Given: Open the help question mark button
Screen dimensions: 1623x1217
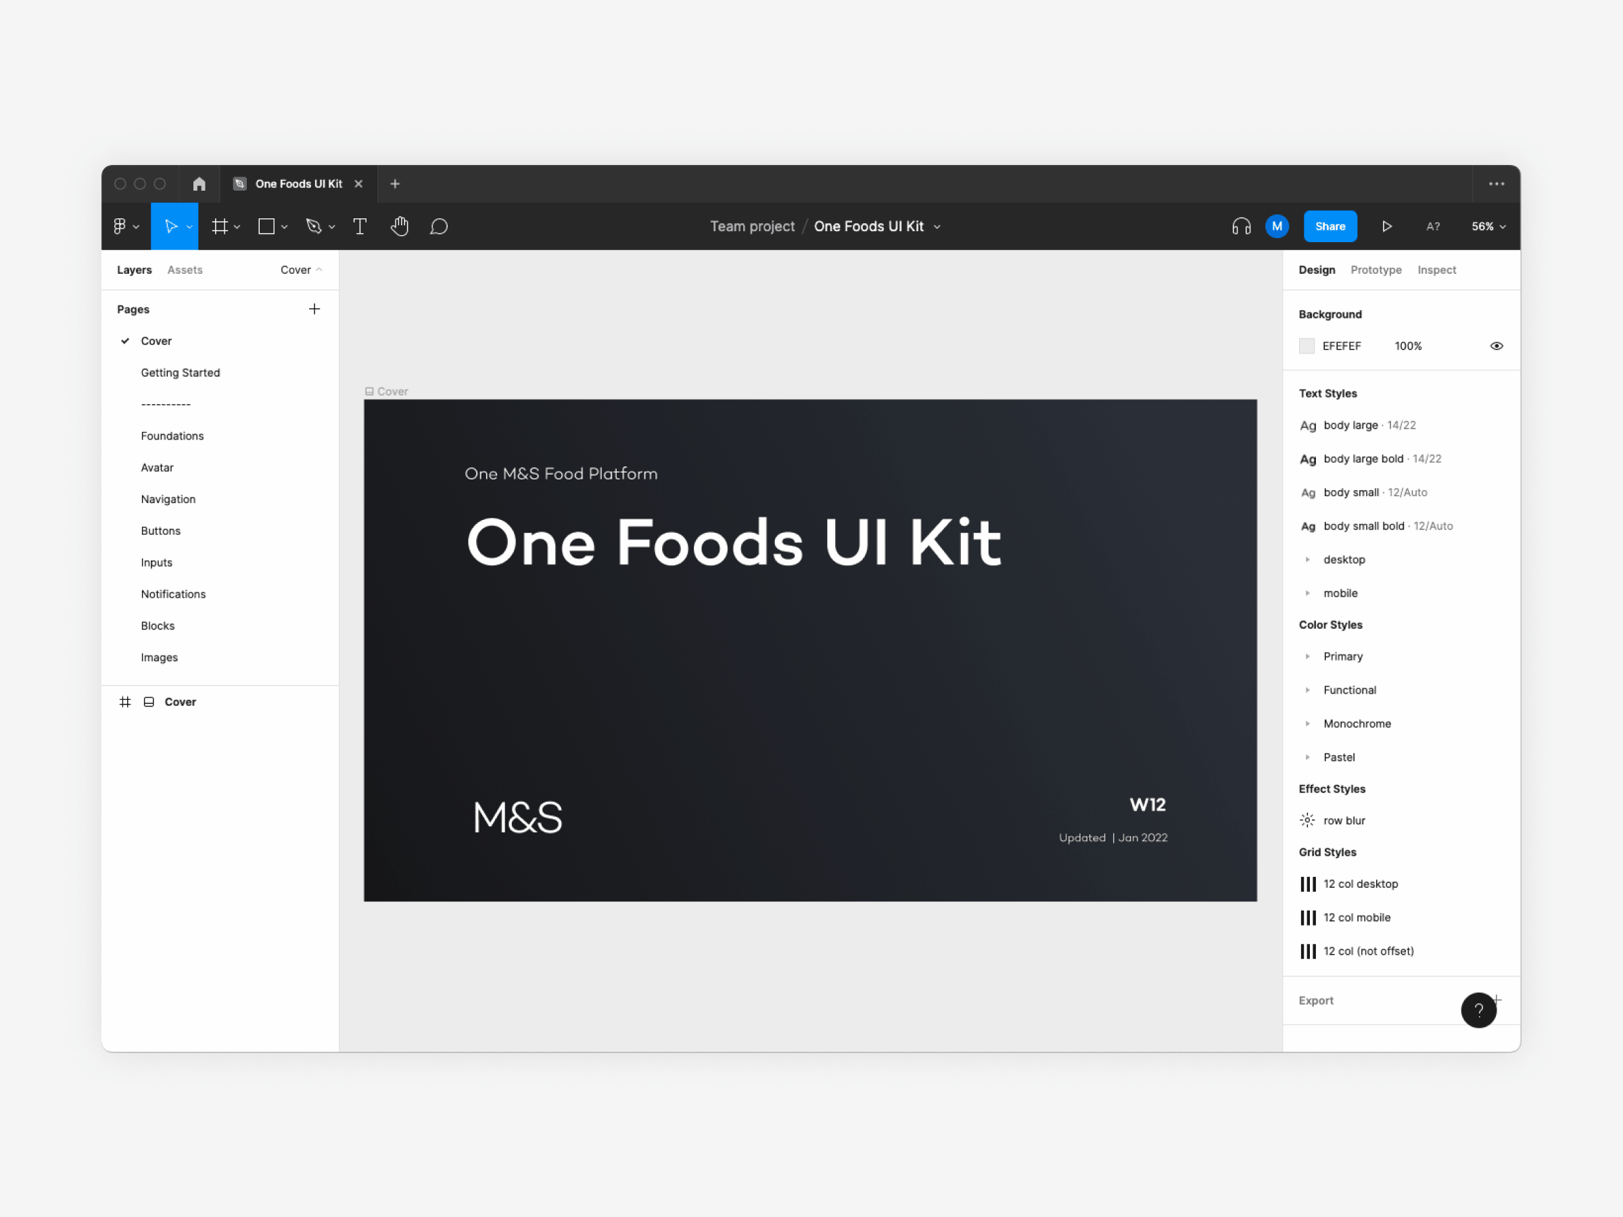Looking at the screenshot, I should click(1478, 1009).
